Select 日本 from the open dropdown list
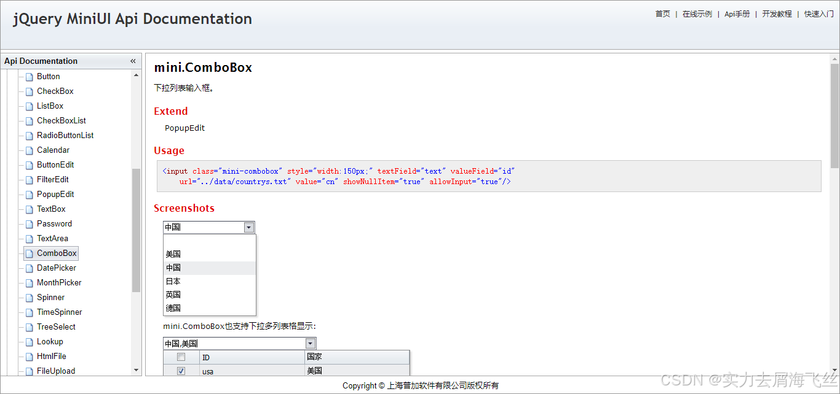 pyautogui.click(x=173, y=281)
